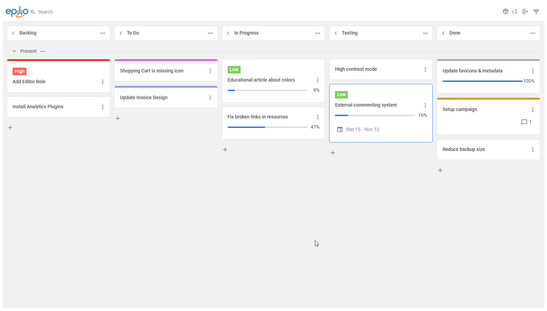Collapse the Present swimlane
547x311 pixels.
pyautogui.click(x=14, y=51)
